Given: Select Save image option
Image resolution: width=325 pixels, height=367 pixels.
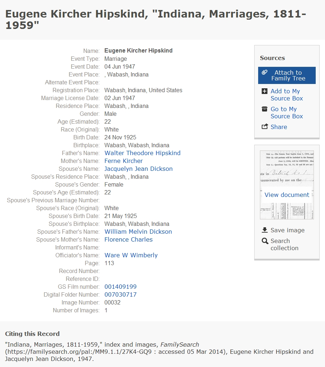Looking at the screenshot, I should coord(287,230).
